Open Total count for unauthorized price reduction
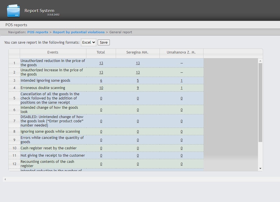280x202 pixels. (x=101, y=63)
